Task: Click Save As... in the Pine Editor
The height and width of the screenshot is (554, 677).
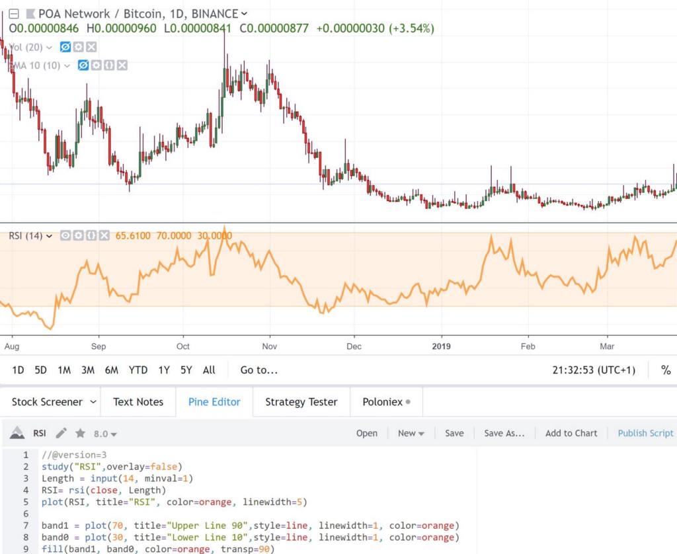Action: click(504, 433)
